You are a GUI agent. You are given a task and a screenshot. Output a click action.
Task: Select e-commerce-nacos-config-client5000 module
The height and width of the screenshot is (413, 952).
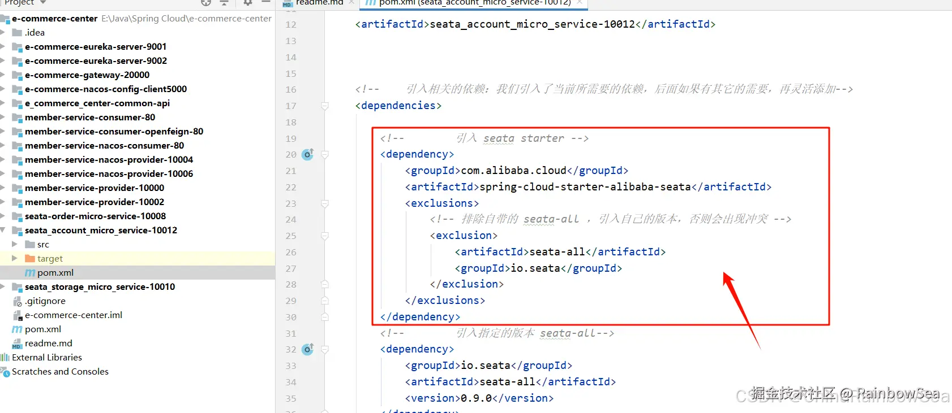(x=106, y=89)
